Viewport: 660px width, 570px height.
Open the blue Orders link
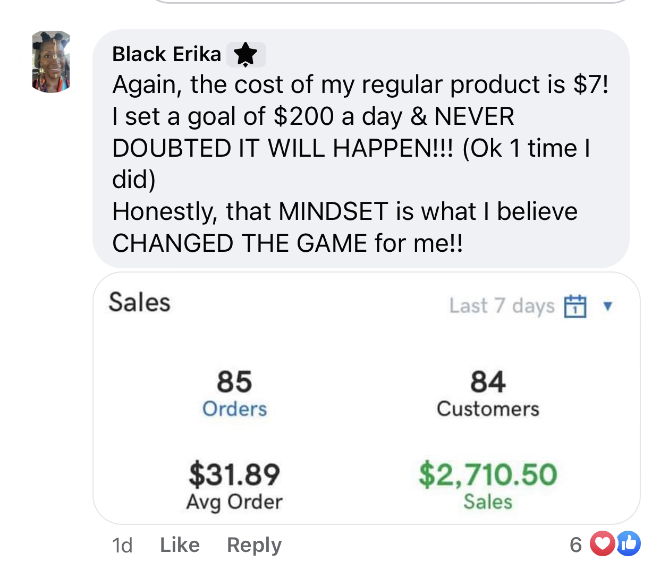pos(234,409)
